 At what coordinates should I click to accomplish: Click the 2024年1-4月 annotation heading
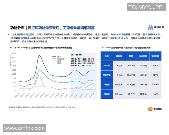pyautogui.click(x=76, y=55)
